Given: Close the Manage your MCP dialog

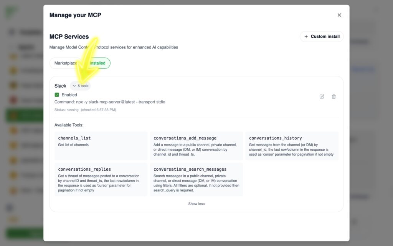Looking at the screenshot, I should coord(339,15).
